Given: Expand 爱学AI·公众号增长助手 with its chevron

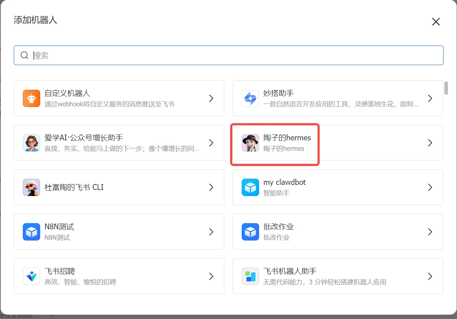Looking at the screenshot, I should point(211,143).
